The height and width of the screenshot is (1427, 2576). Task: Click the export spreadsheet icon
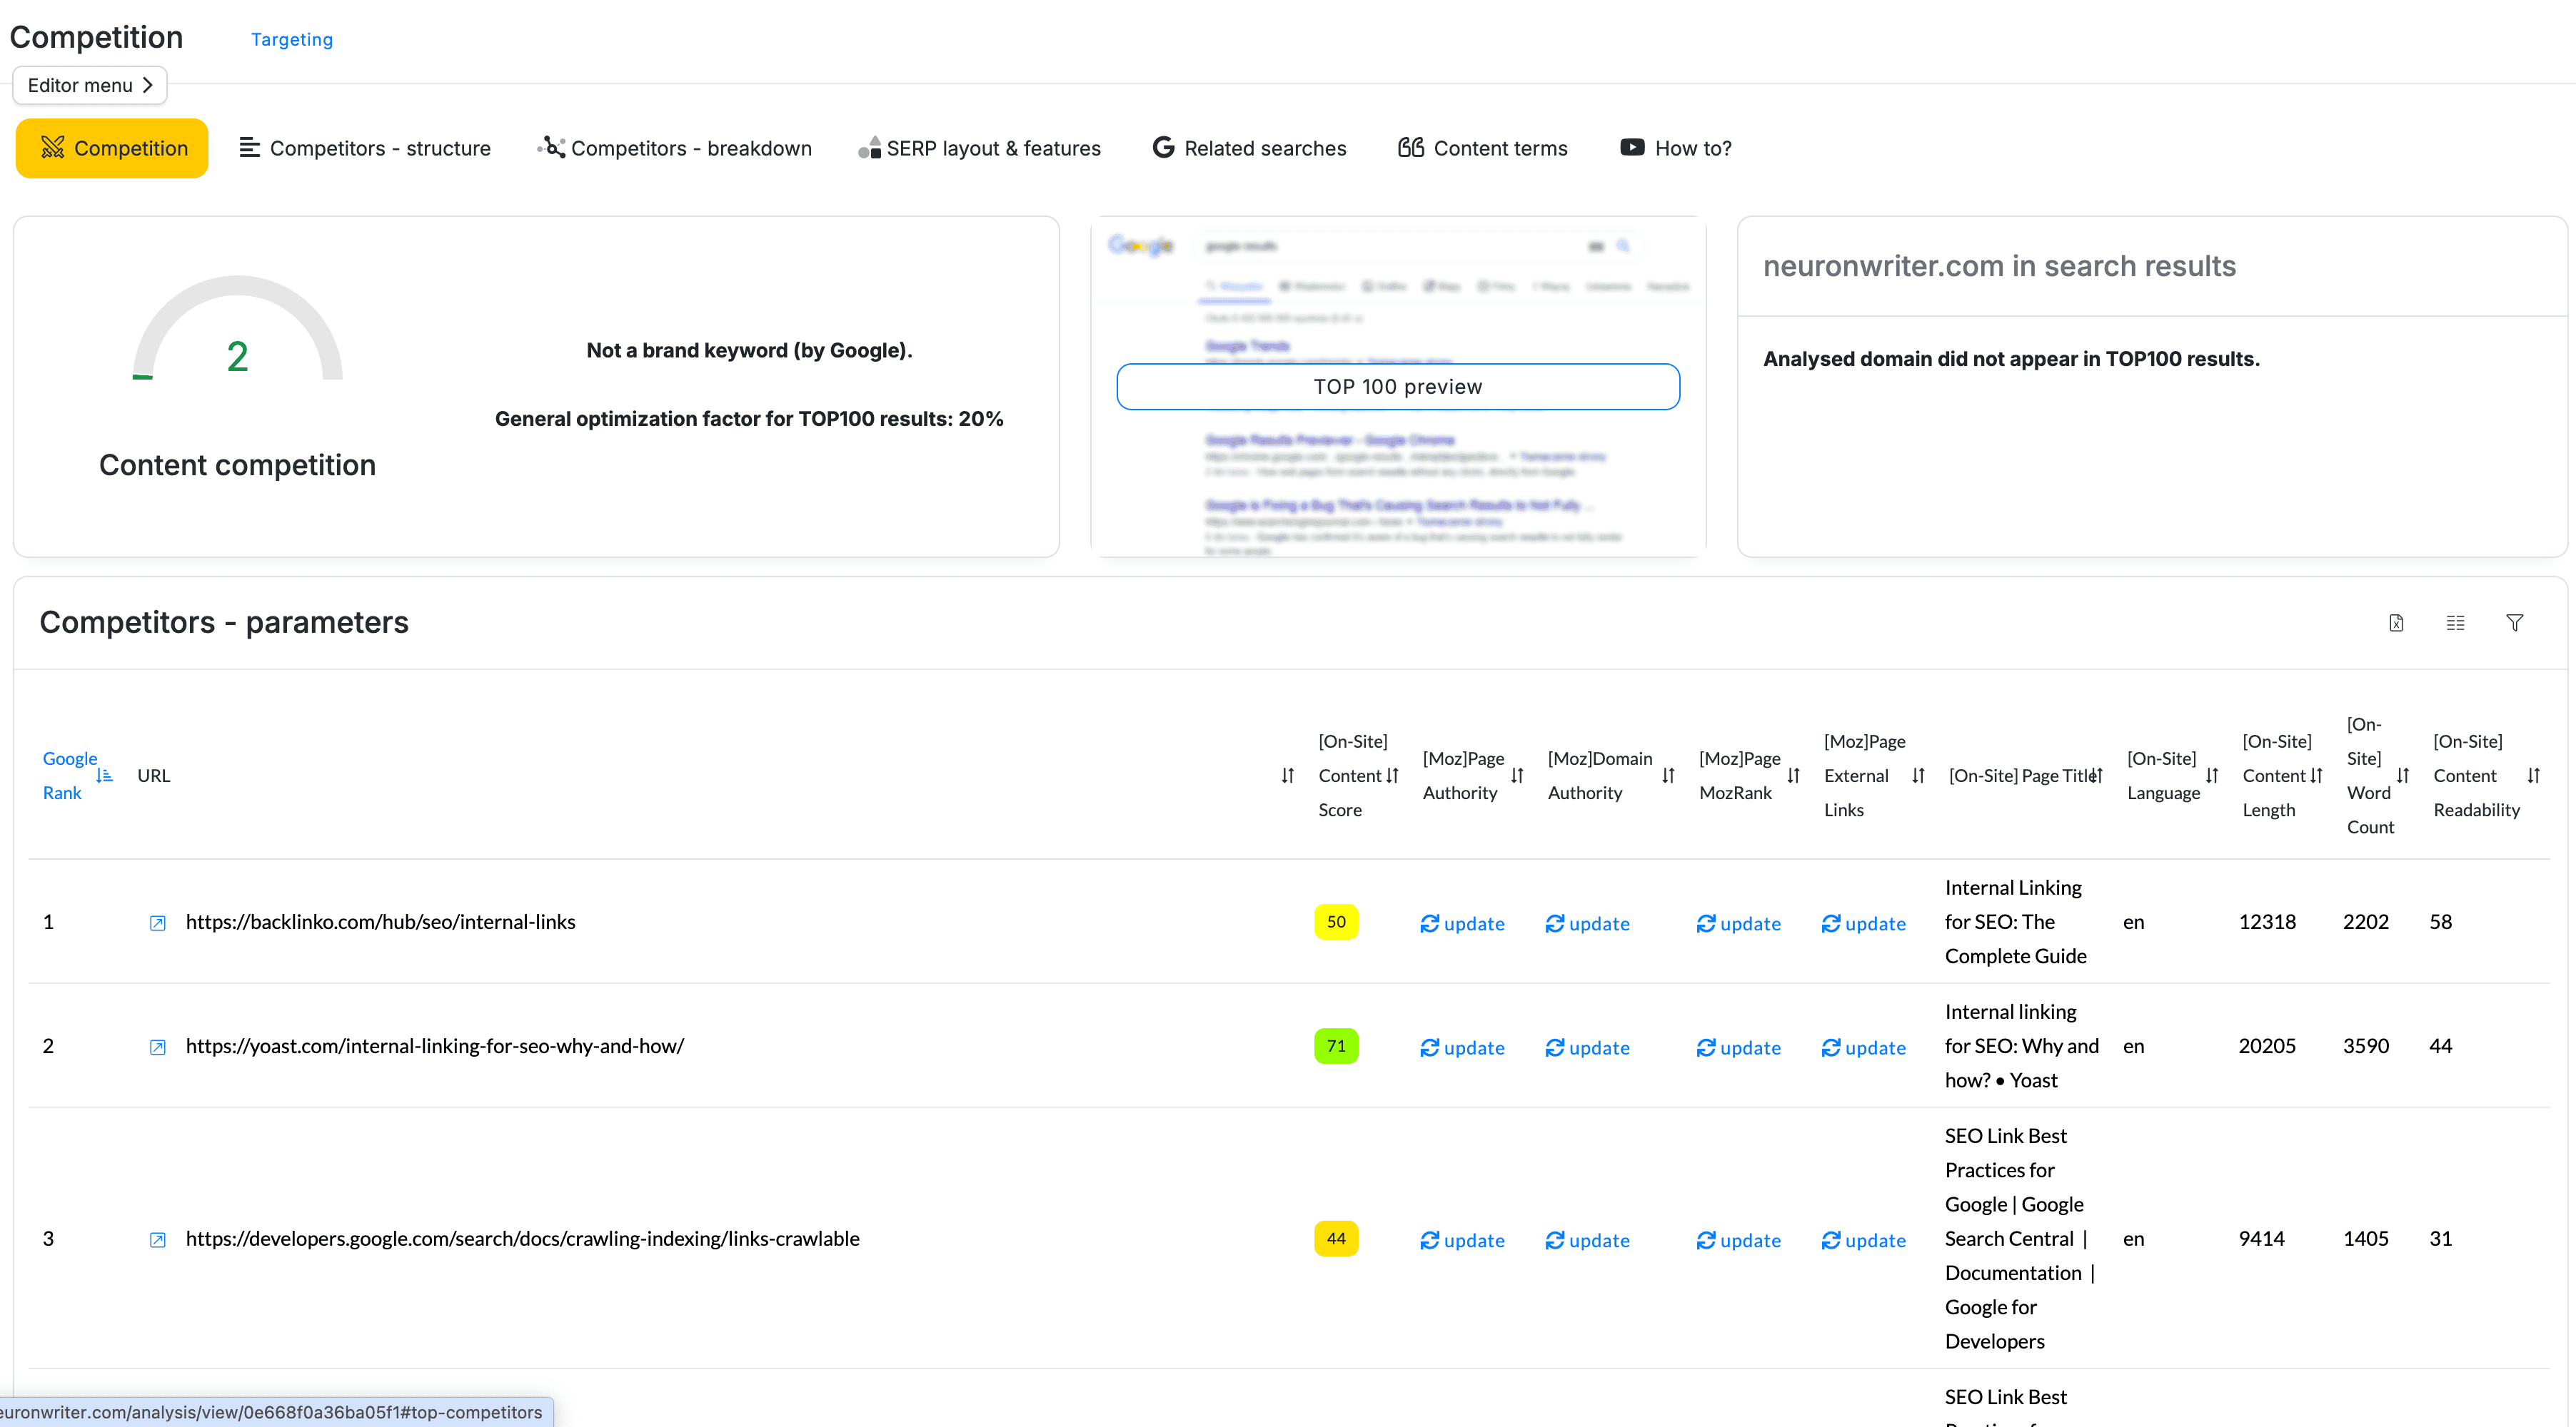(x=2396, y=623)
